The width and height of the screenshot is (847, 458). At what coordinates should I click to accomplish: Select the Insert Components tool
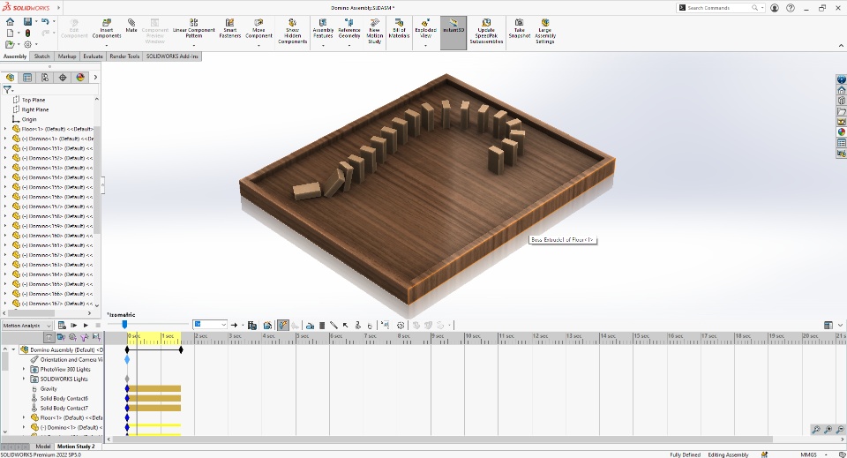[107, 29]
